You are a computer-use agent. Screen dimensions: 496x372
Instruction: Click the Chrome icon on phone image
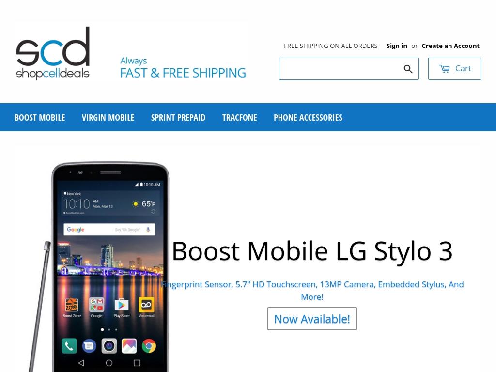(x=149, y=346)
